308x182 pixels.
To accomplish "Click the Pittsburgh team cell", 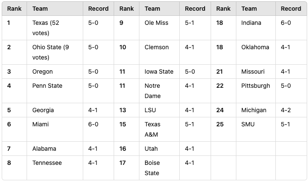I will (x=256, y=86).
